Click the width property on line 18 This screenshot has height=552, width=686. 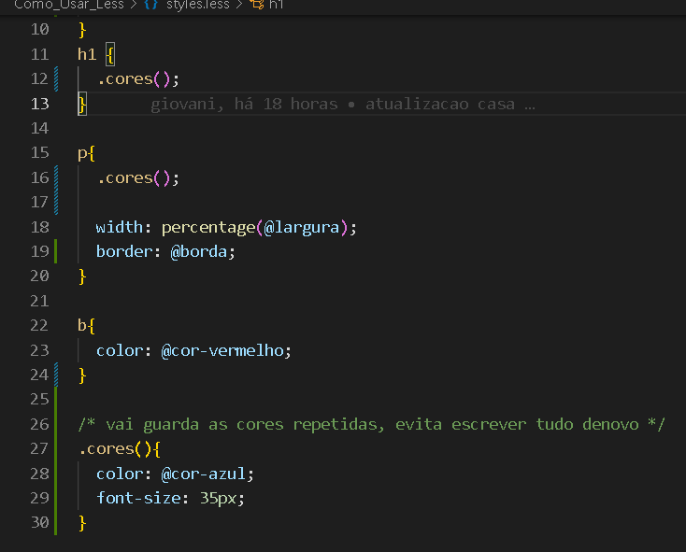(120, 228)
